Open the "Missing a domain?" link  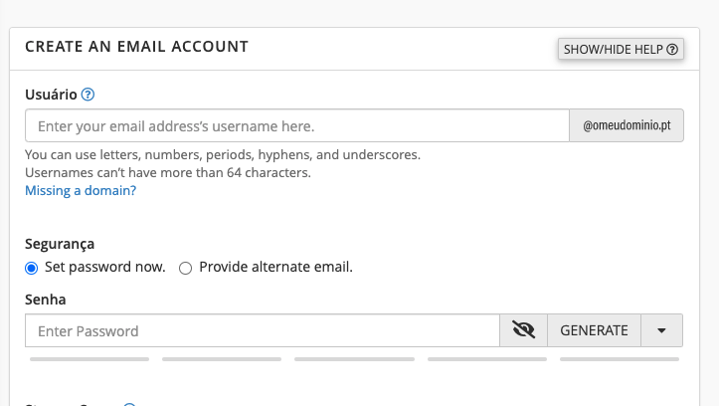pyautogui.click(x=81, y=190)
